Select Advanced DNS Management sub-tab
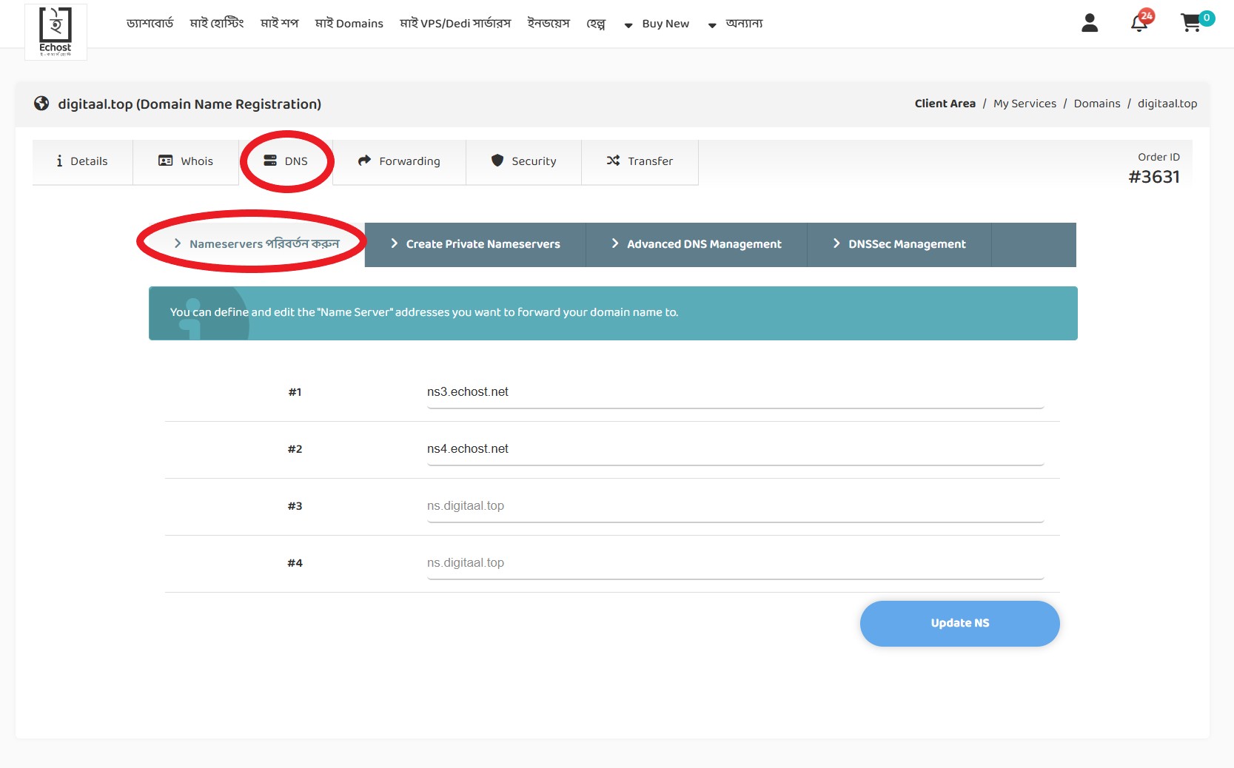Viewport: 1234px width, 768px height. [697, 244]
